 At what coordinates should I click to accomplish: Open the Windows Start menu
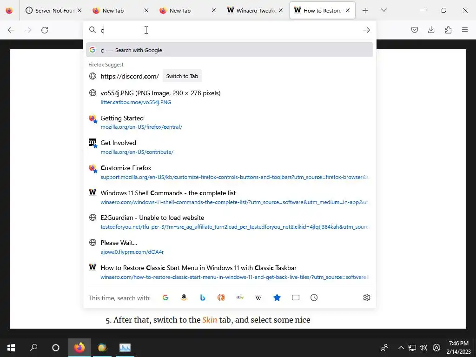[11, 348]
